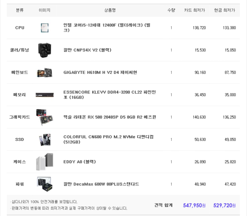
Task: Click the COLORFUL CN600 SSD thumbnail
Action: [x=44, y=140]
